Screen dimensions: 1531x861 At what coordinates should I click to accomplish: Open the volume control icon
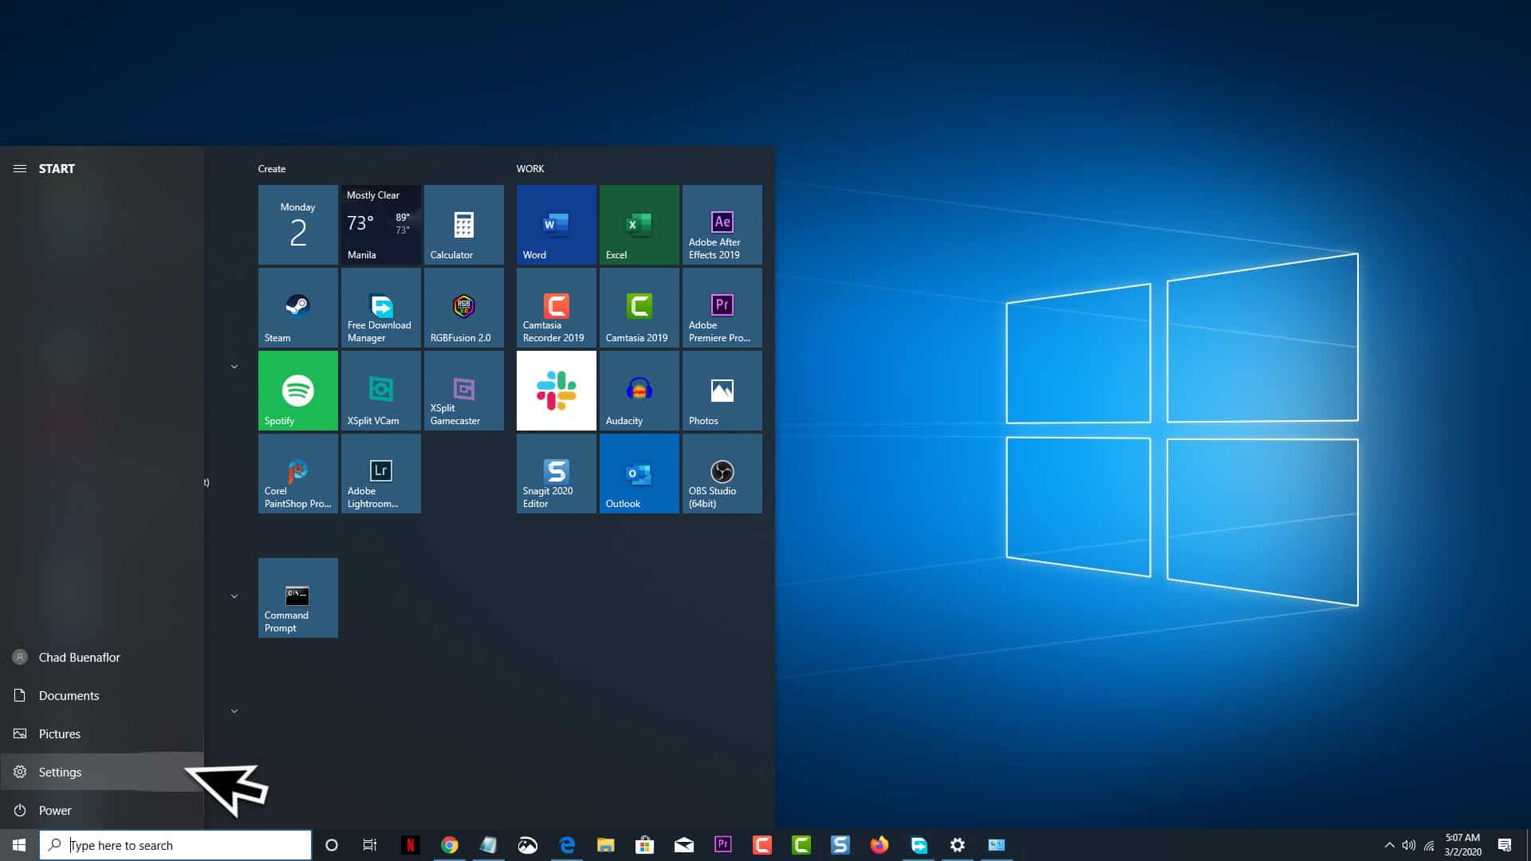[1409, 845]
